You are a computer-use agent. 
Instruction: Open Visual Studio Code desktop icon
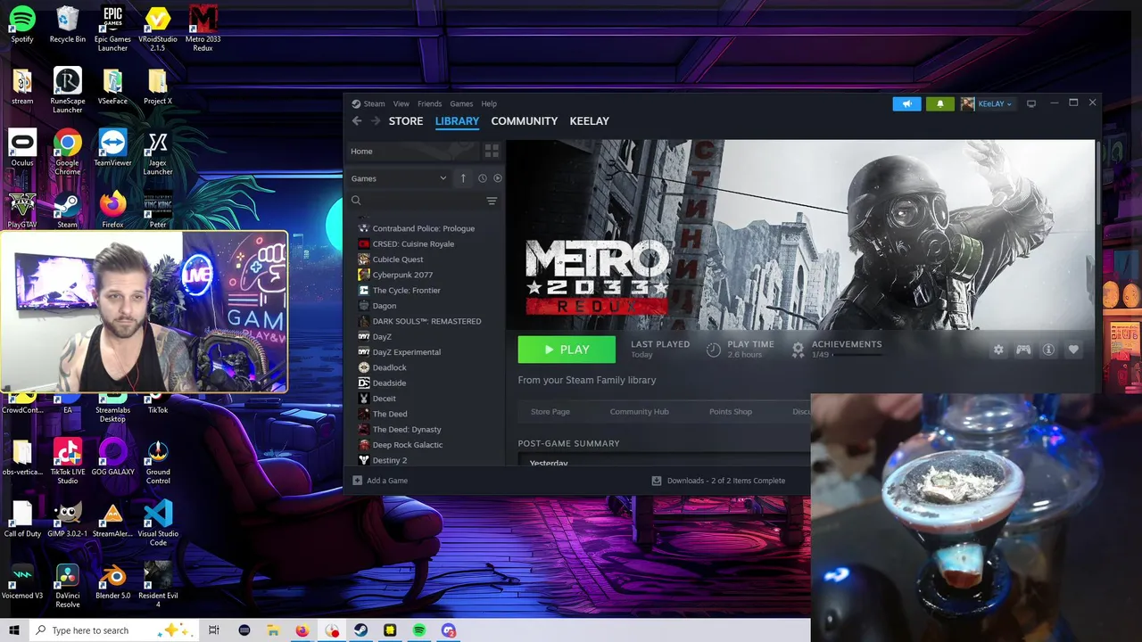click(x=158, y=523)
